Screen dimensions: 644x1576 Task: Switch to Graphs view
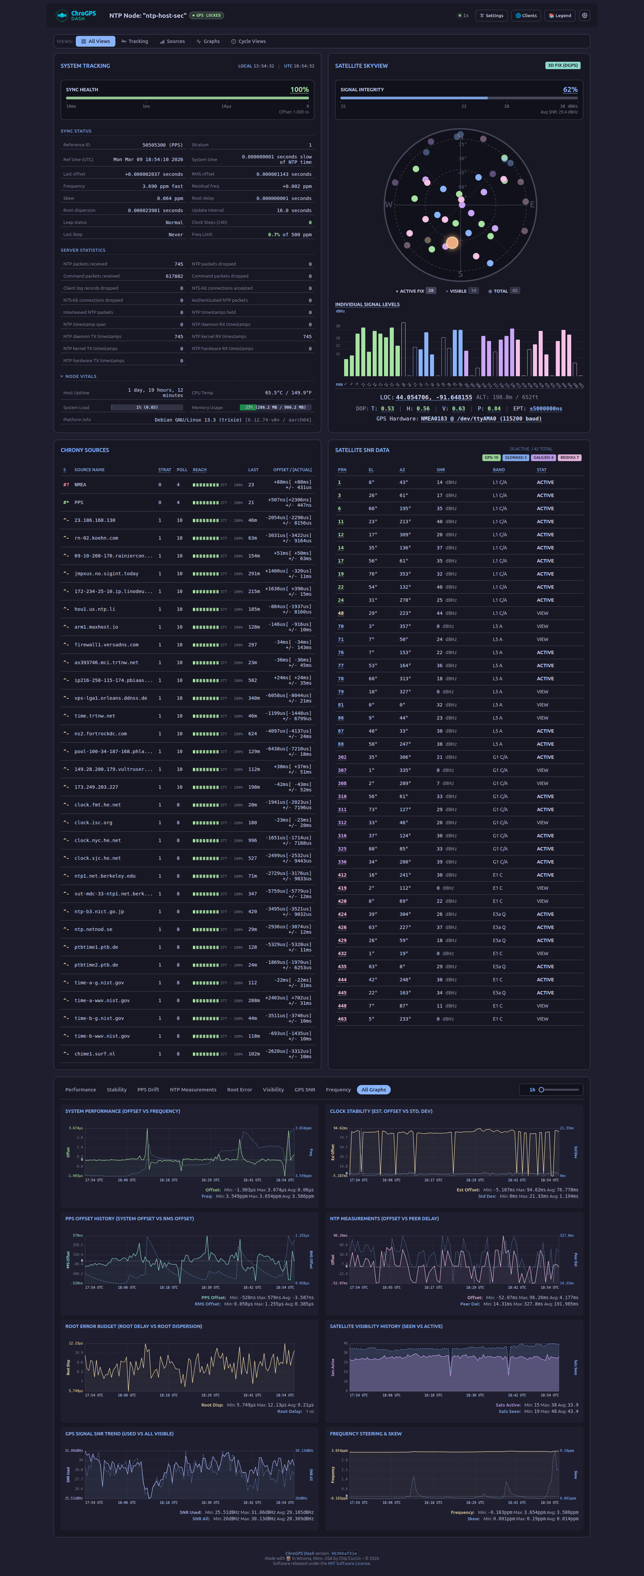click(208, 42)
